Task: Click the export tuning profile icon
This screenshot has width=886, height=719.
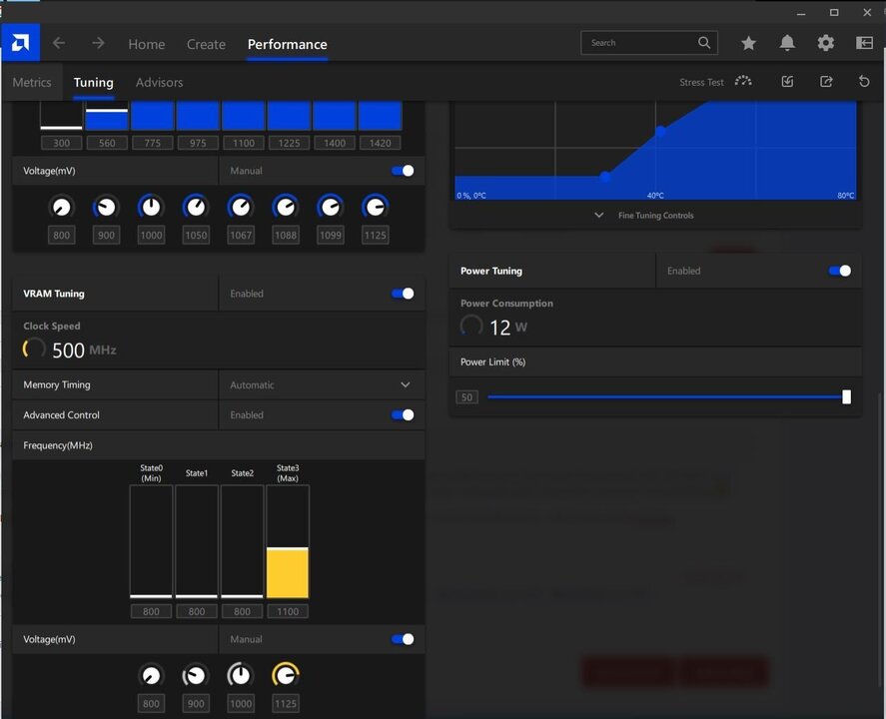Action: 826,82
